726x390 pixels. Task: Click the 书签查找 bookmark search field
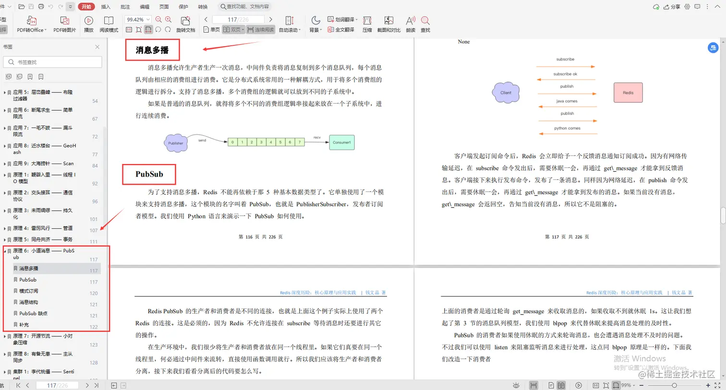click(53, 62)
